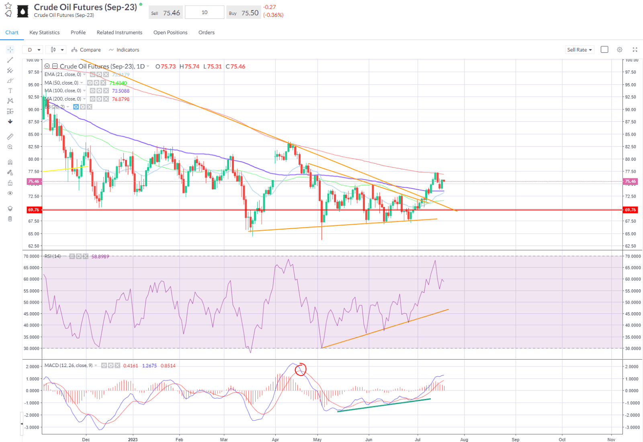
Task: Open chart settings gear icon
Action: [620, 49]
